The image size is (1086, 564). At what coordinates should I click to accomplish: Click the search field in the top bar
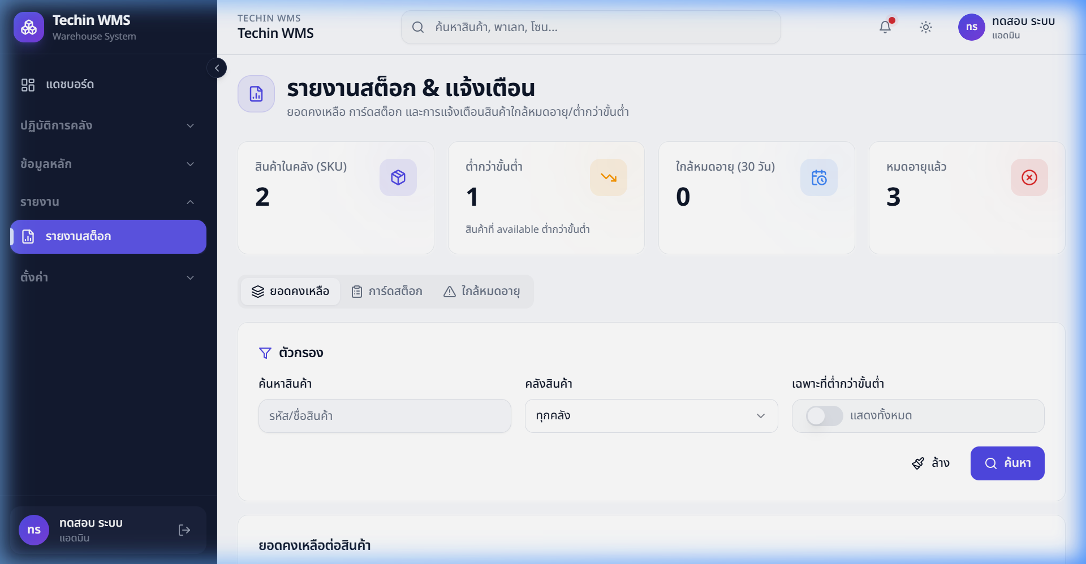point(591,27)
